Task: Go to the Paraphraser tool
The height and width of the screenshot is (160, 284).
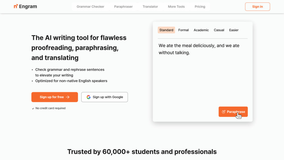Action: click(x=123, y=7)
